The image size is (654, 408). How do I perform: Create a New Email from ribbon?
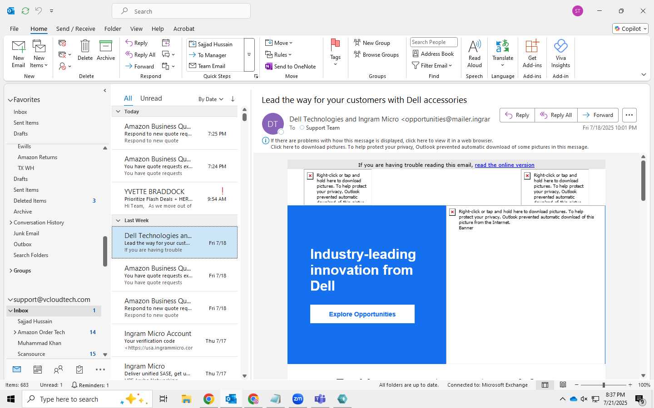pos(19,54)
